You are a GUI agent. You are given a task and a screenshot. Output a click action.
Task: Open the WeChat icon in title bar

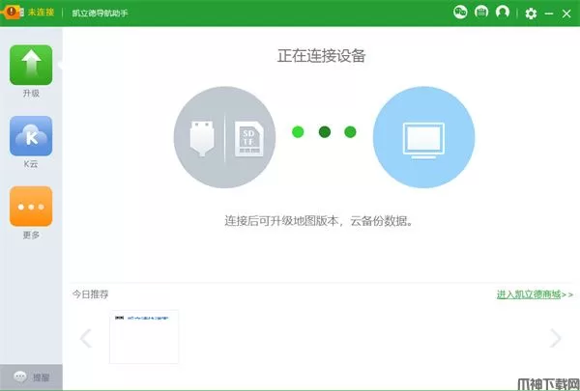coord(460,13)
